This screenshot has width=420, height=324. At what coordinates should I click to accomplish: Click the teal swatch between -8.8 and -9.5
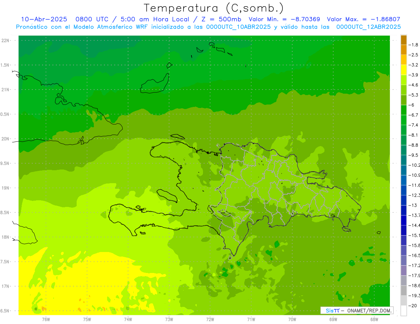pyautogui.click(x=404, y=150)
